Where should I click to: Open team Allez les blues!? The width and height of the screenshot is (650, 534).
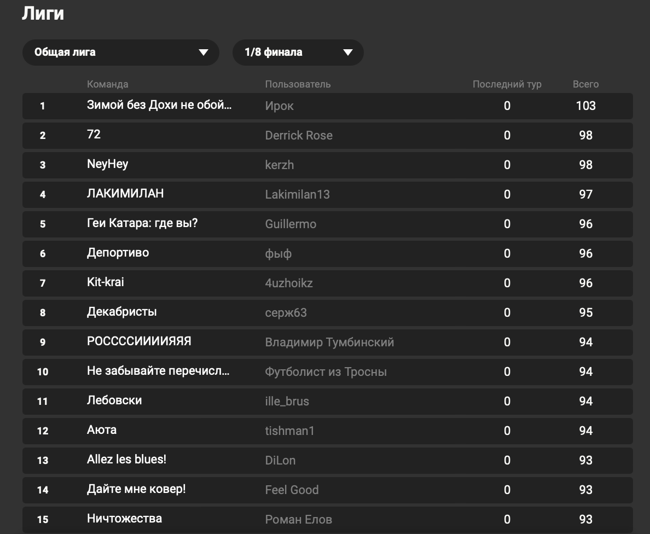click(x=126, y=460)
